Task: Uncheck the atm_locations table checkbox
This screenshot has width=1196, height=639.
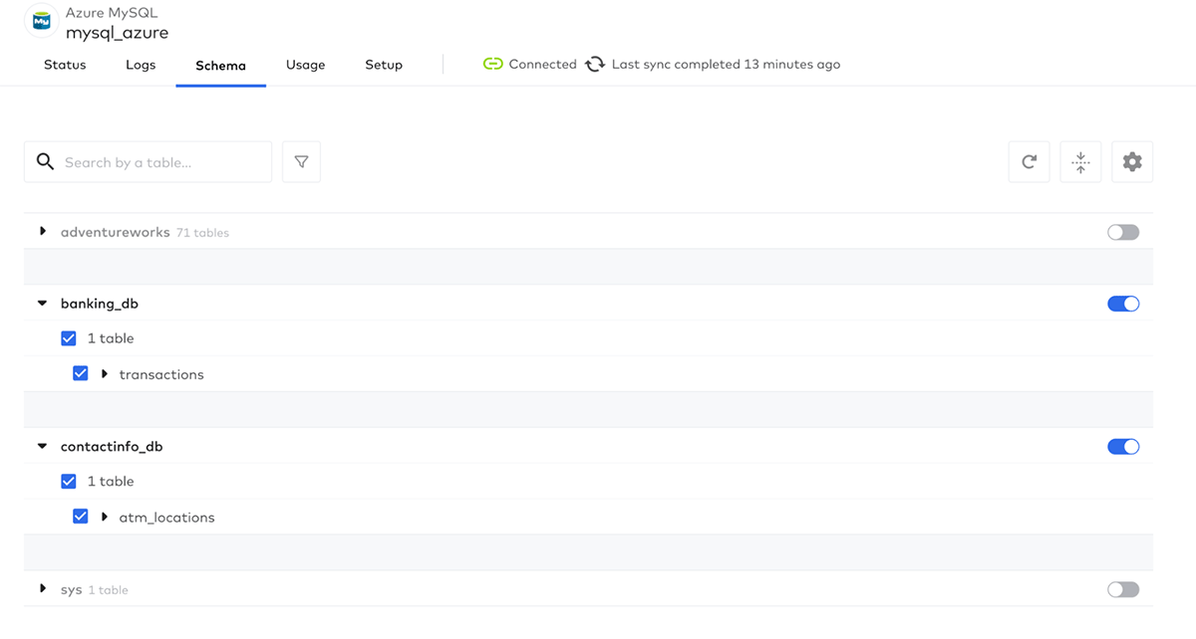Action: (x=81, y=518)
